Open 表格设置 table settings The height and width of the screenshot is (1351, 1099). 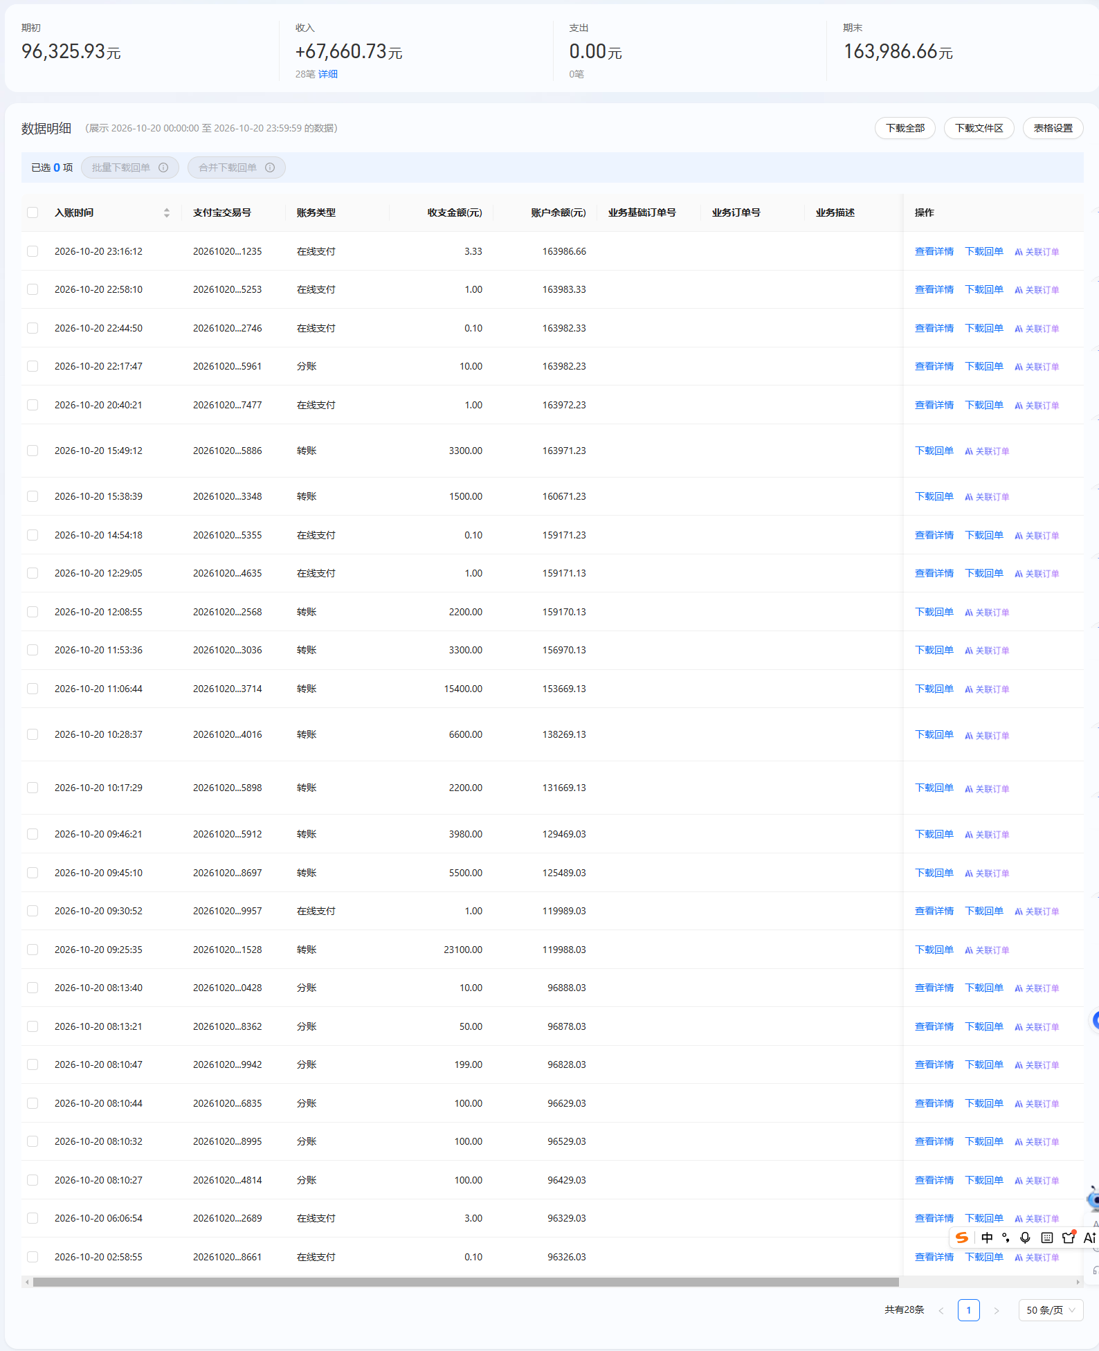click(x=1053, y=128)
